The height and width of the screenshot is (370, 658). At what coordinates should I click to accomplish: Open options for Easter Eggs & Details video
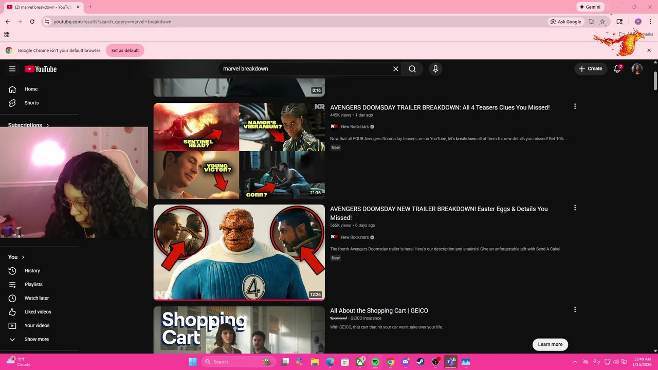click(575, 208)
